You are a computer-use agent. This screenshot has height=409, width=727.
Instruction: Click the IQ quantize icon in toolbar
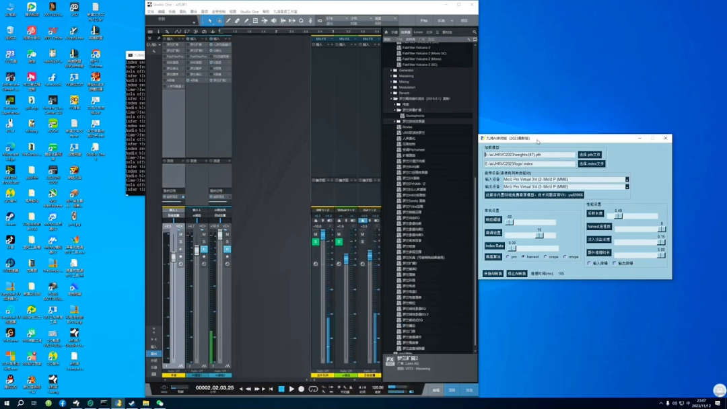coord(320,20)
